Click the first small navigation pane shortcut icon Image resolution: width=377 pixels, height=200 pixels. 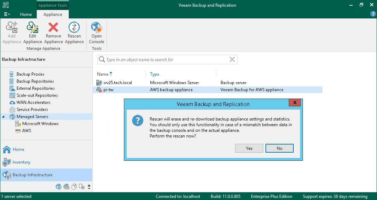pyautogui.click(x=59, y=187)
